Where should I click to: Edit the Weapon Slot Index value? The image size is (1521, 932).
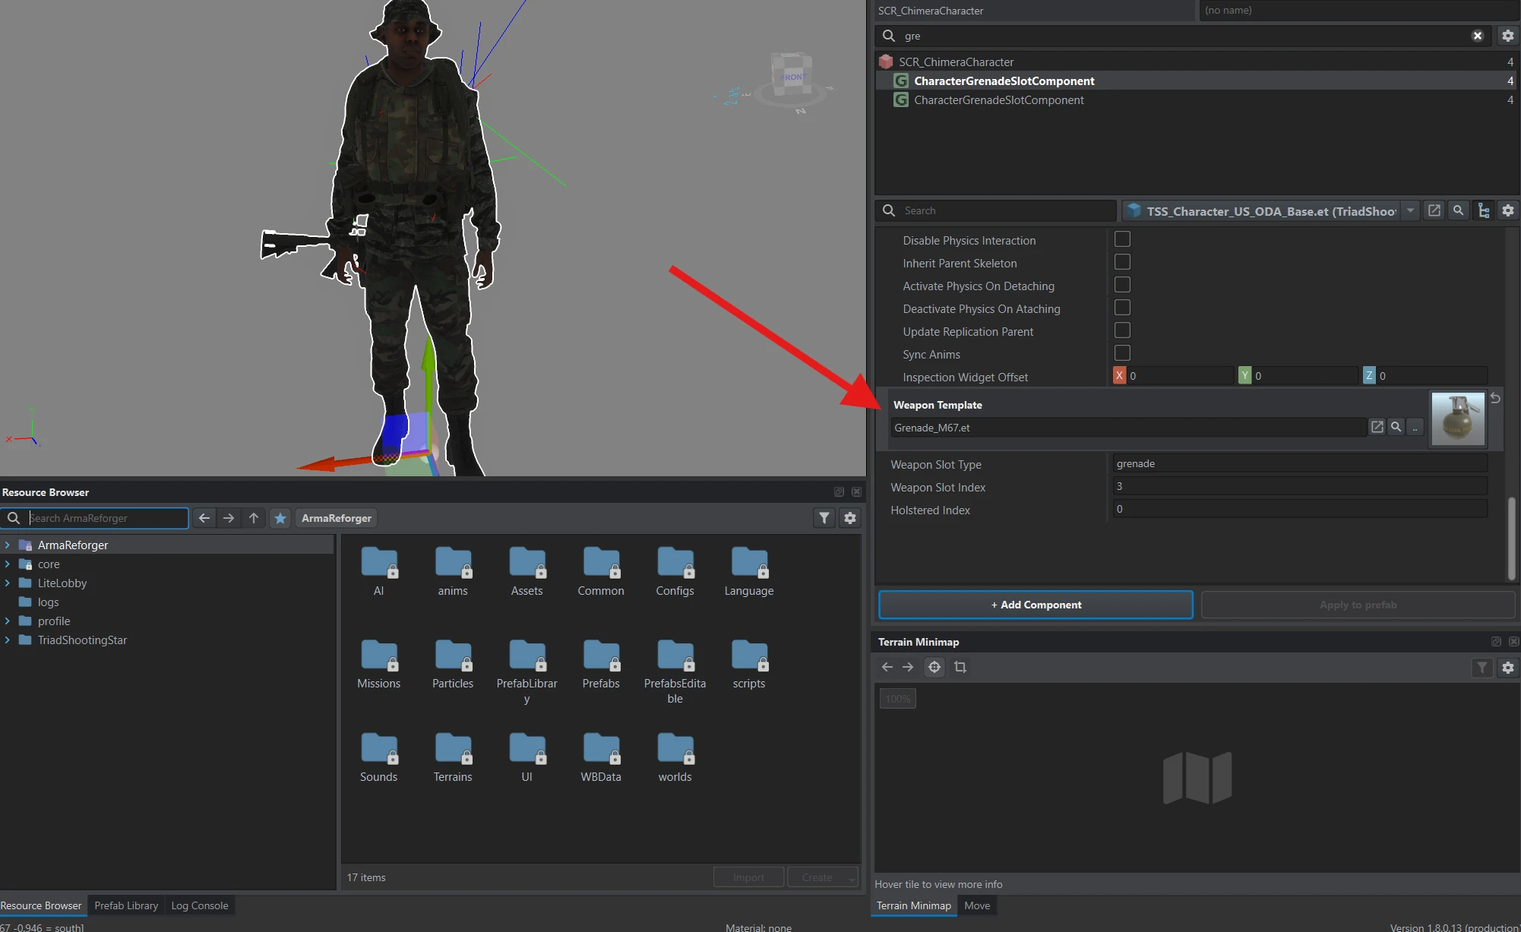pyautogui.click(x=1299, y=486)
